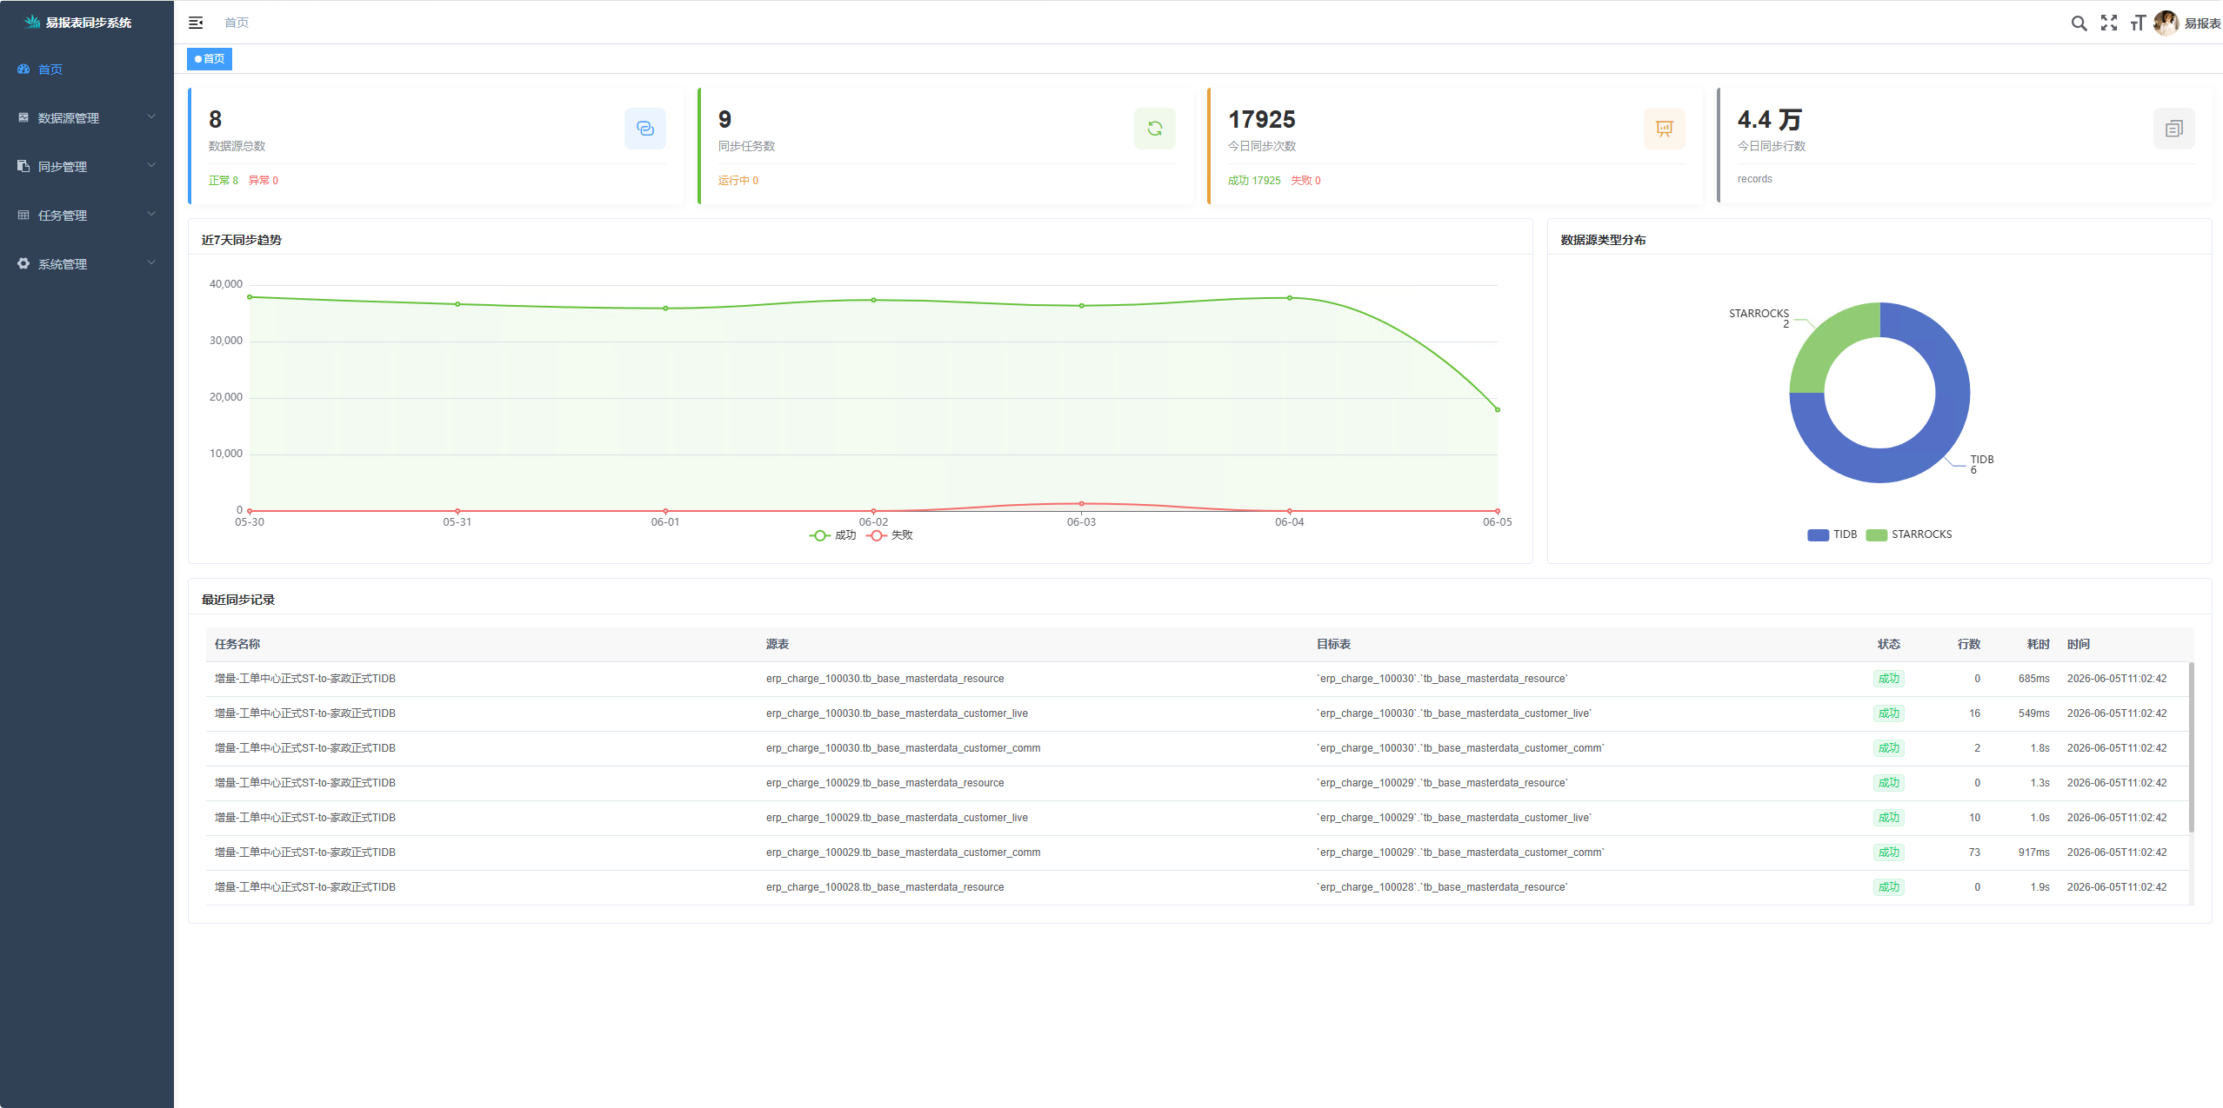Toggle the 失败 series in trend legend
The height and width of the screenshot is (1108, 2223).
coord(890,535)
